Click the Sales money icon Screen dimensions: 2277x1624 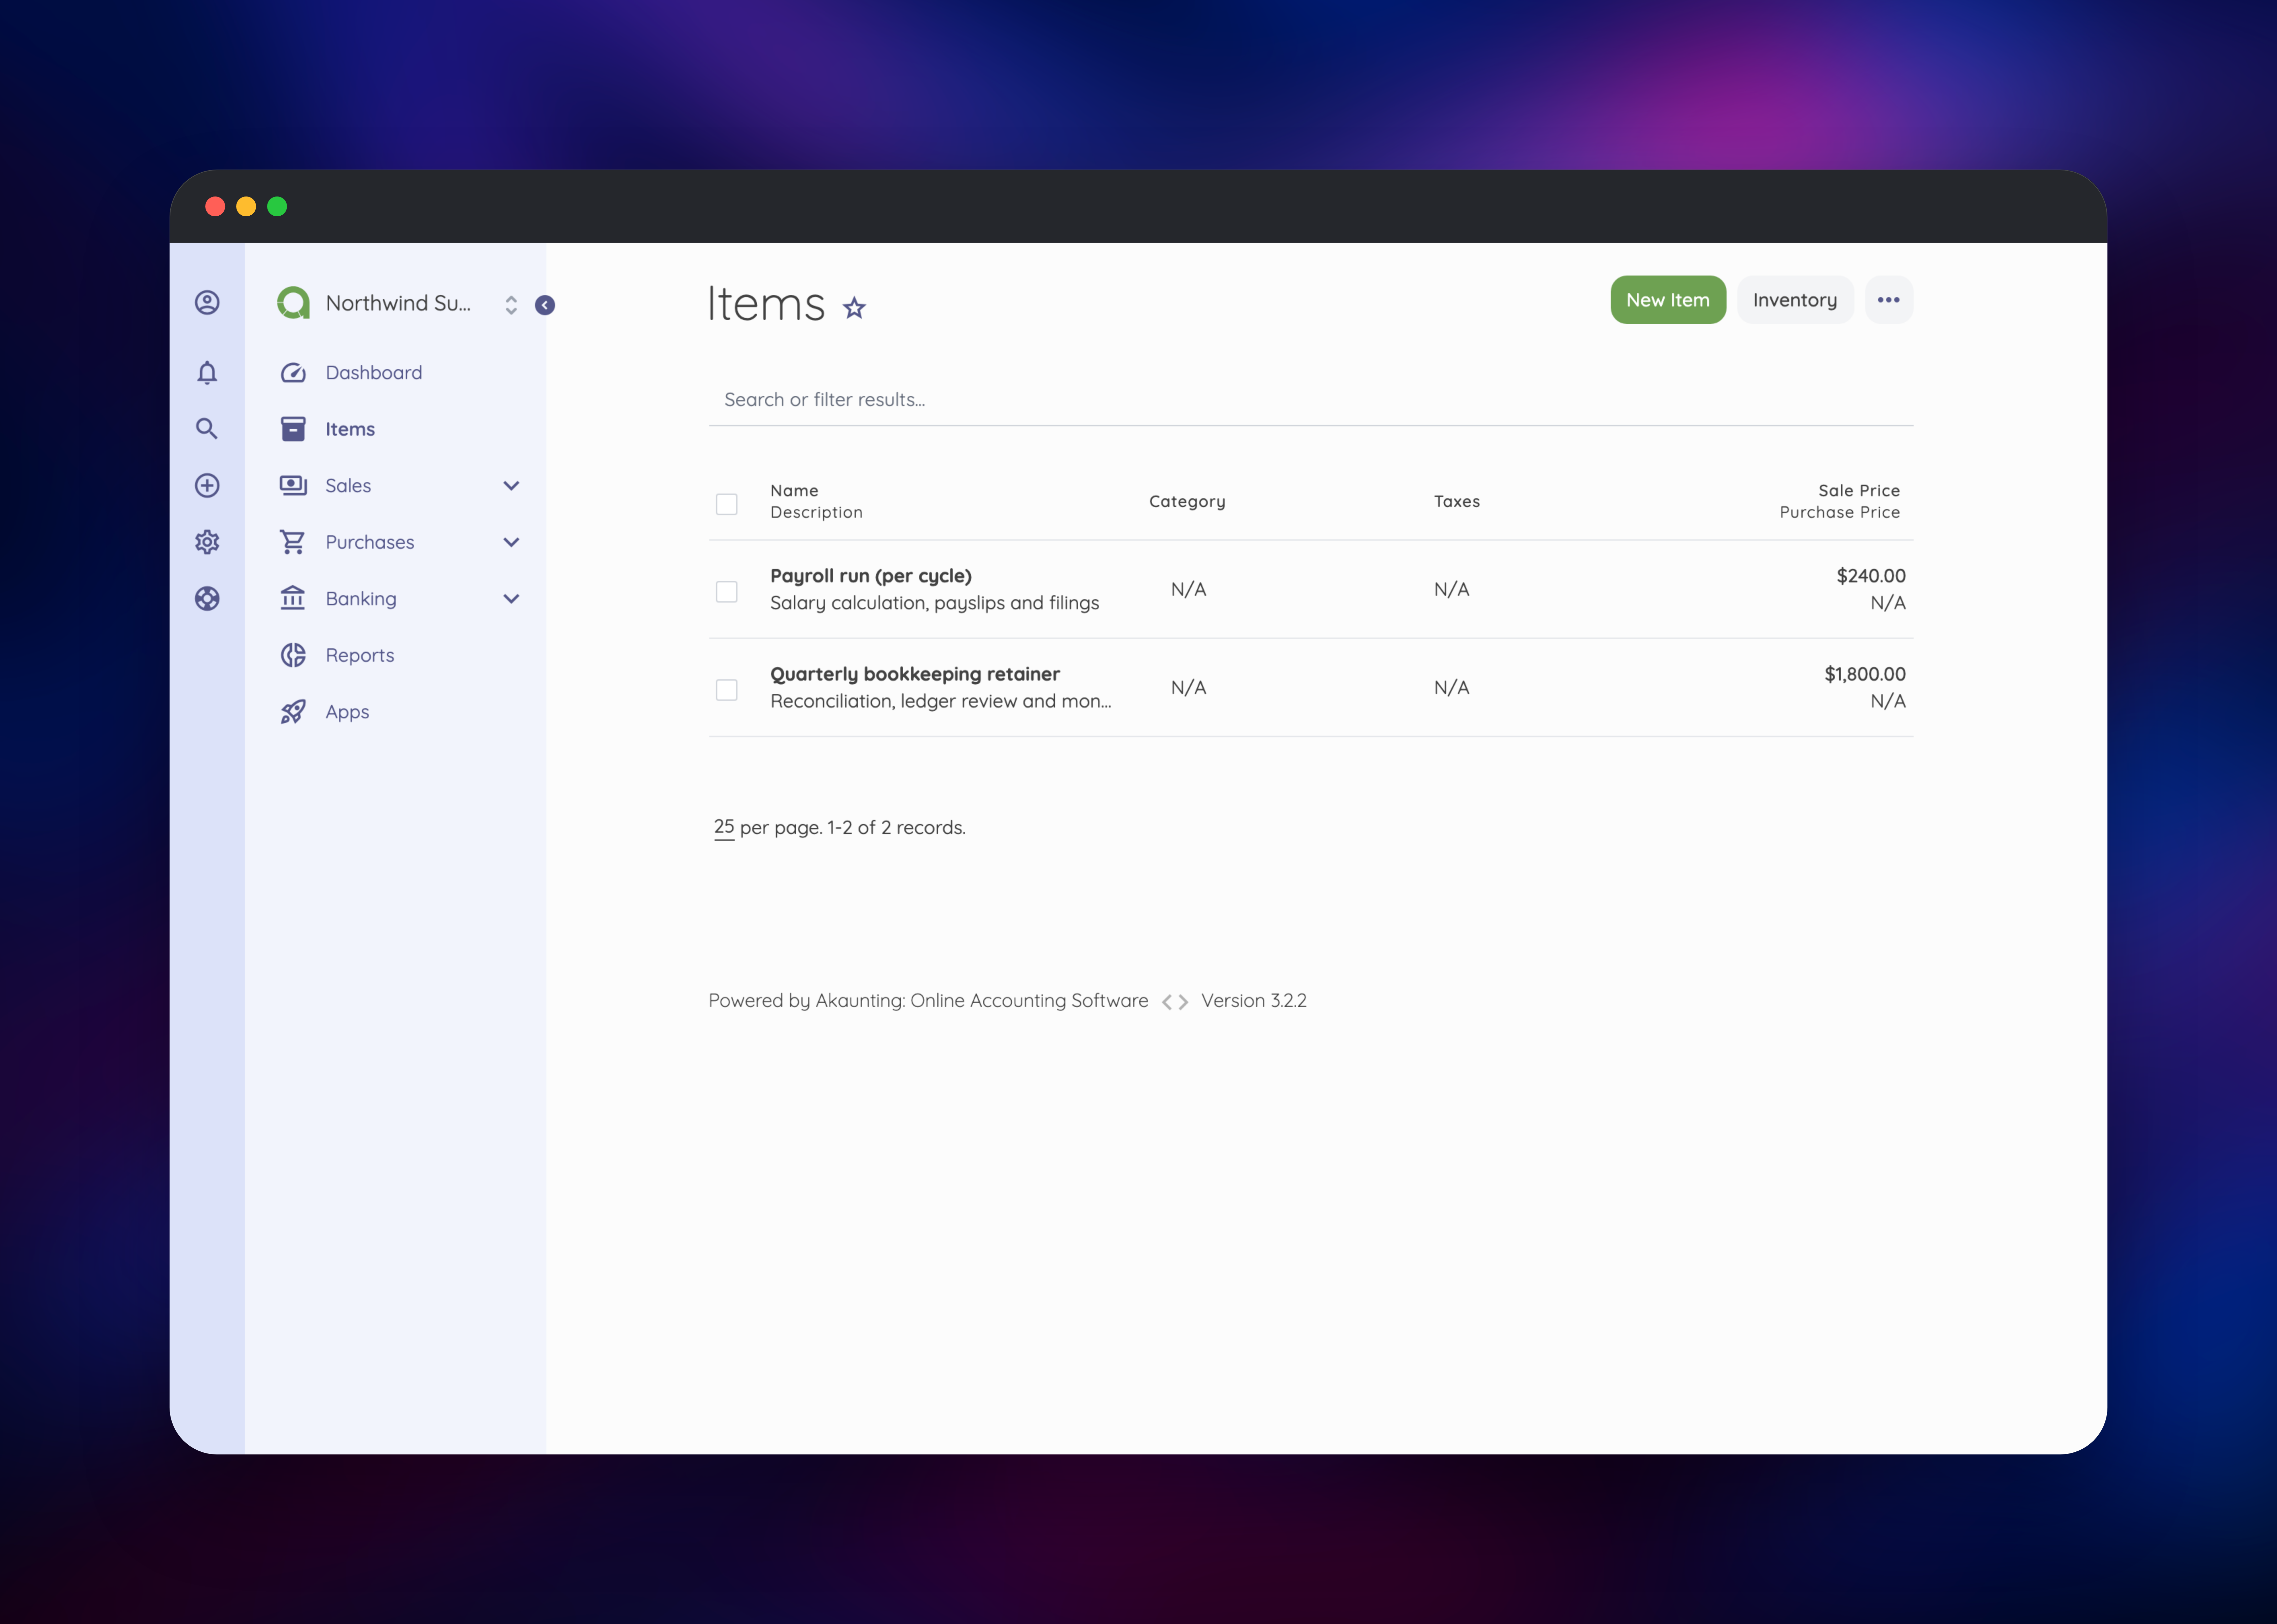click(x=293, y=486)
